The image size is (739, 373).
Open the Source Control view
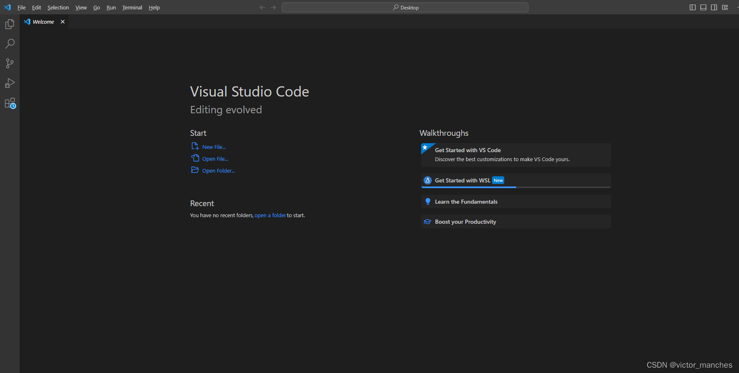pos(10,63)
